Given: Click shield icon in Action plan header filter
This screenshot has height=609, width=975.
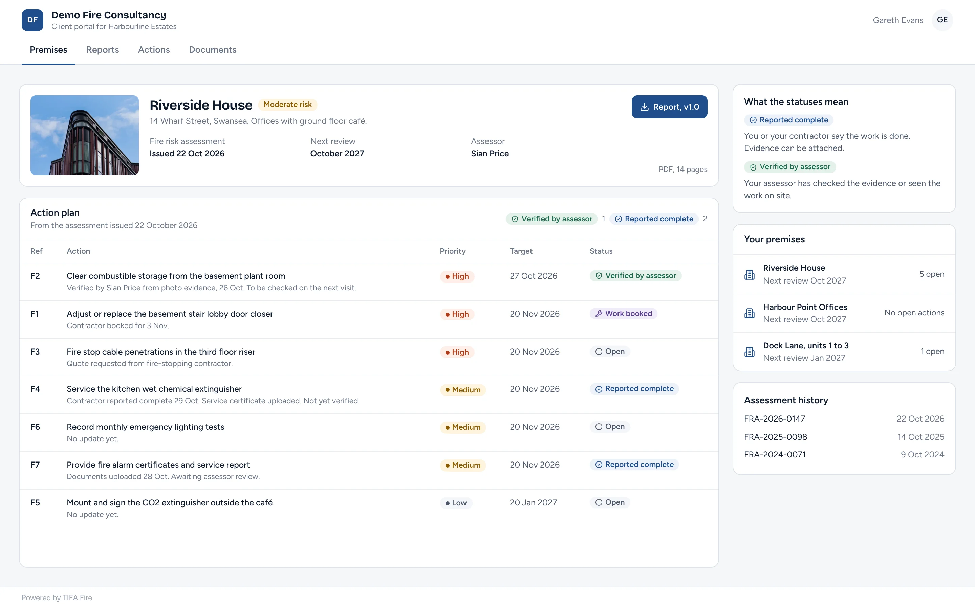Looking at the screenshot, I should (515, 219).
